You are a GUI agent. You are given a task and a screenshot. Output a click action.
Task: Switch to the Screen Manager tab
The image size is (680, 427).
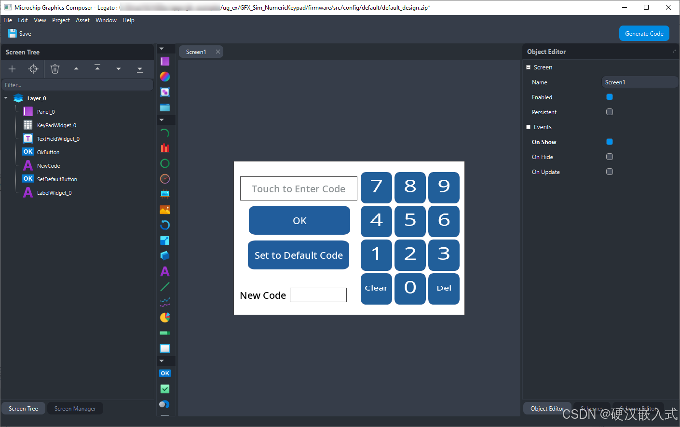[x=75, y=409]
